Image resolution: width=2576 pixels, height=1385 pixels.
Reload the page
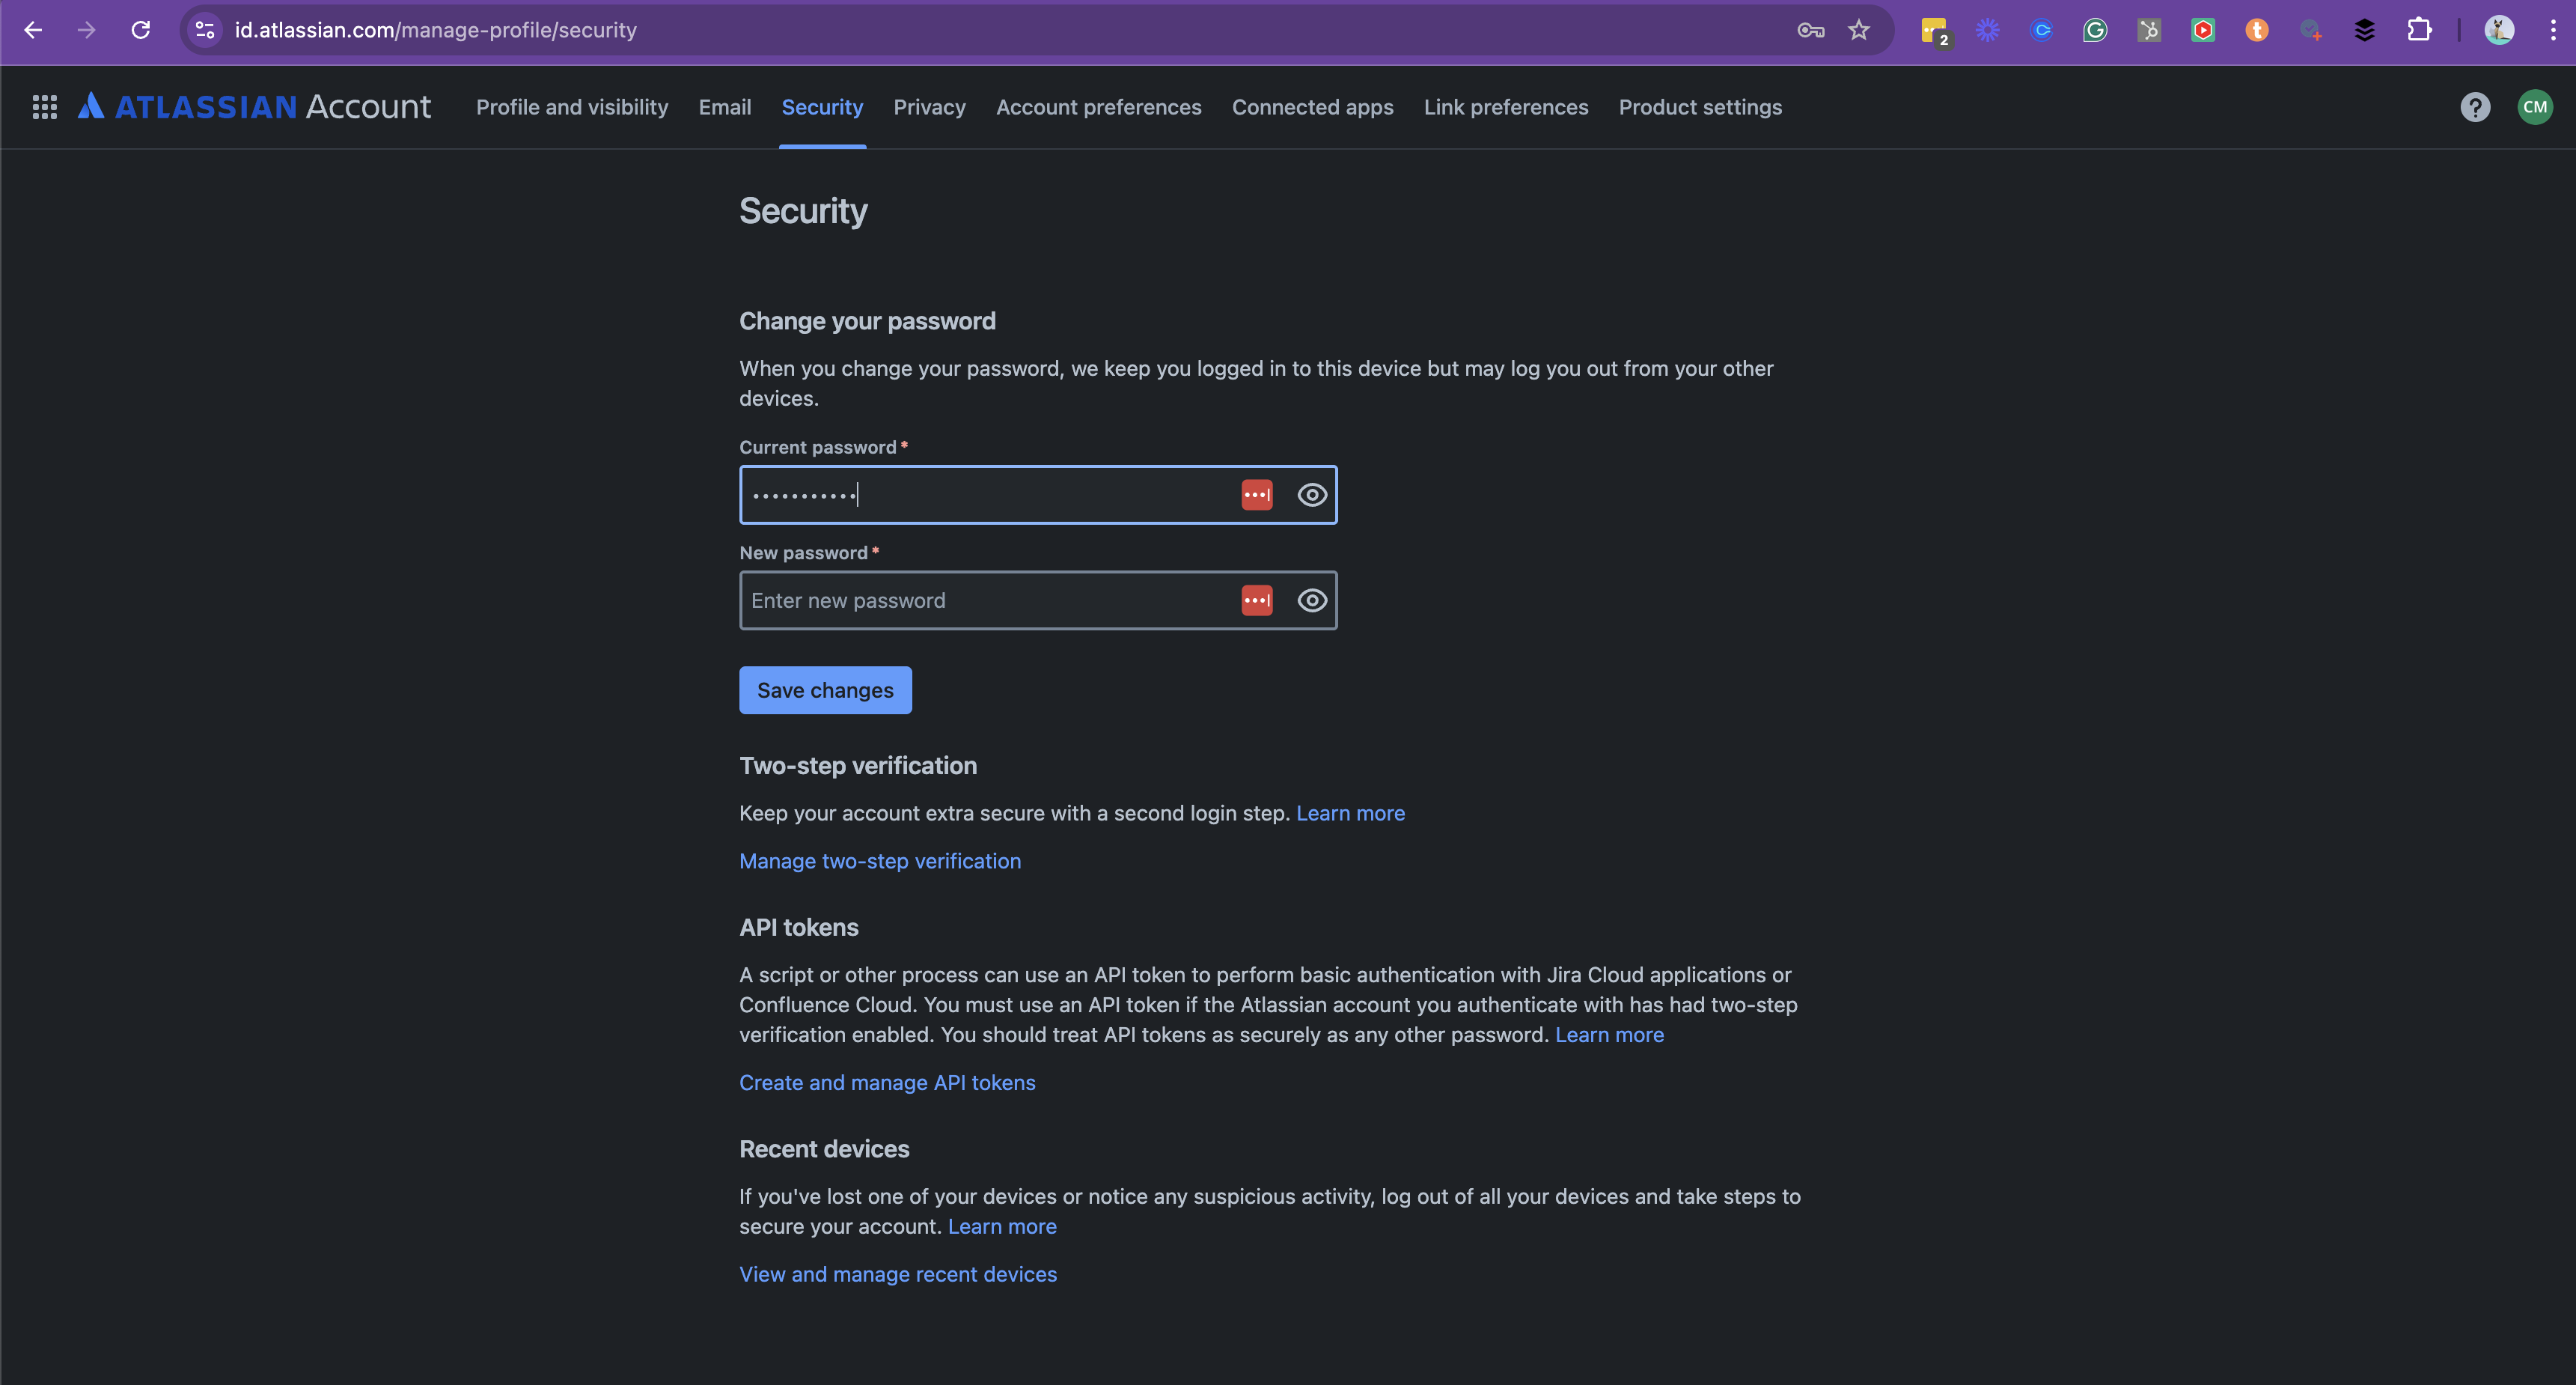point(141,30)
